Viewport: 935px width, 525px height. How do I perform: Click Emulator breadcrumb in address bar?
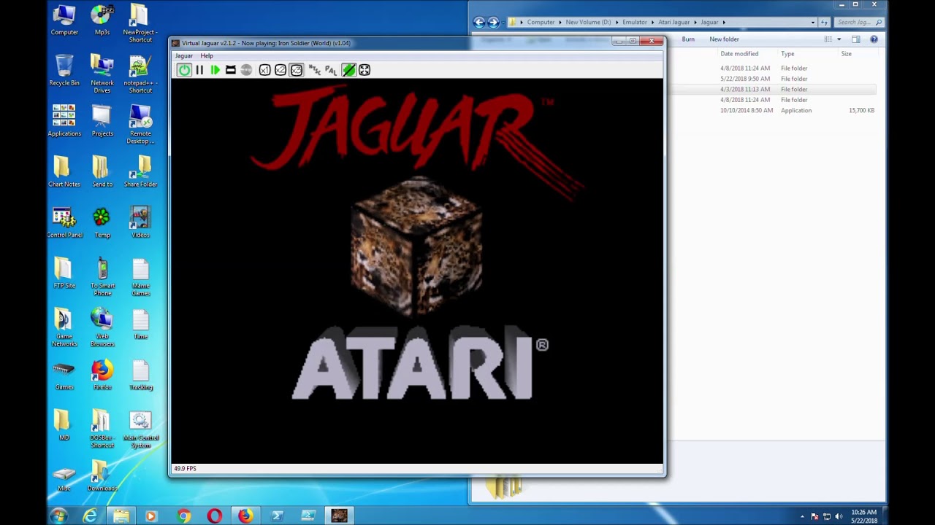[634, 23]
